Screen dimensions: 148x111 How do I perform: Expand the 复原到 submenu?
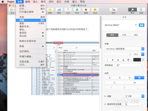click(x=31, y=33)
